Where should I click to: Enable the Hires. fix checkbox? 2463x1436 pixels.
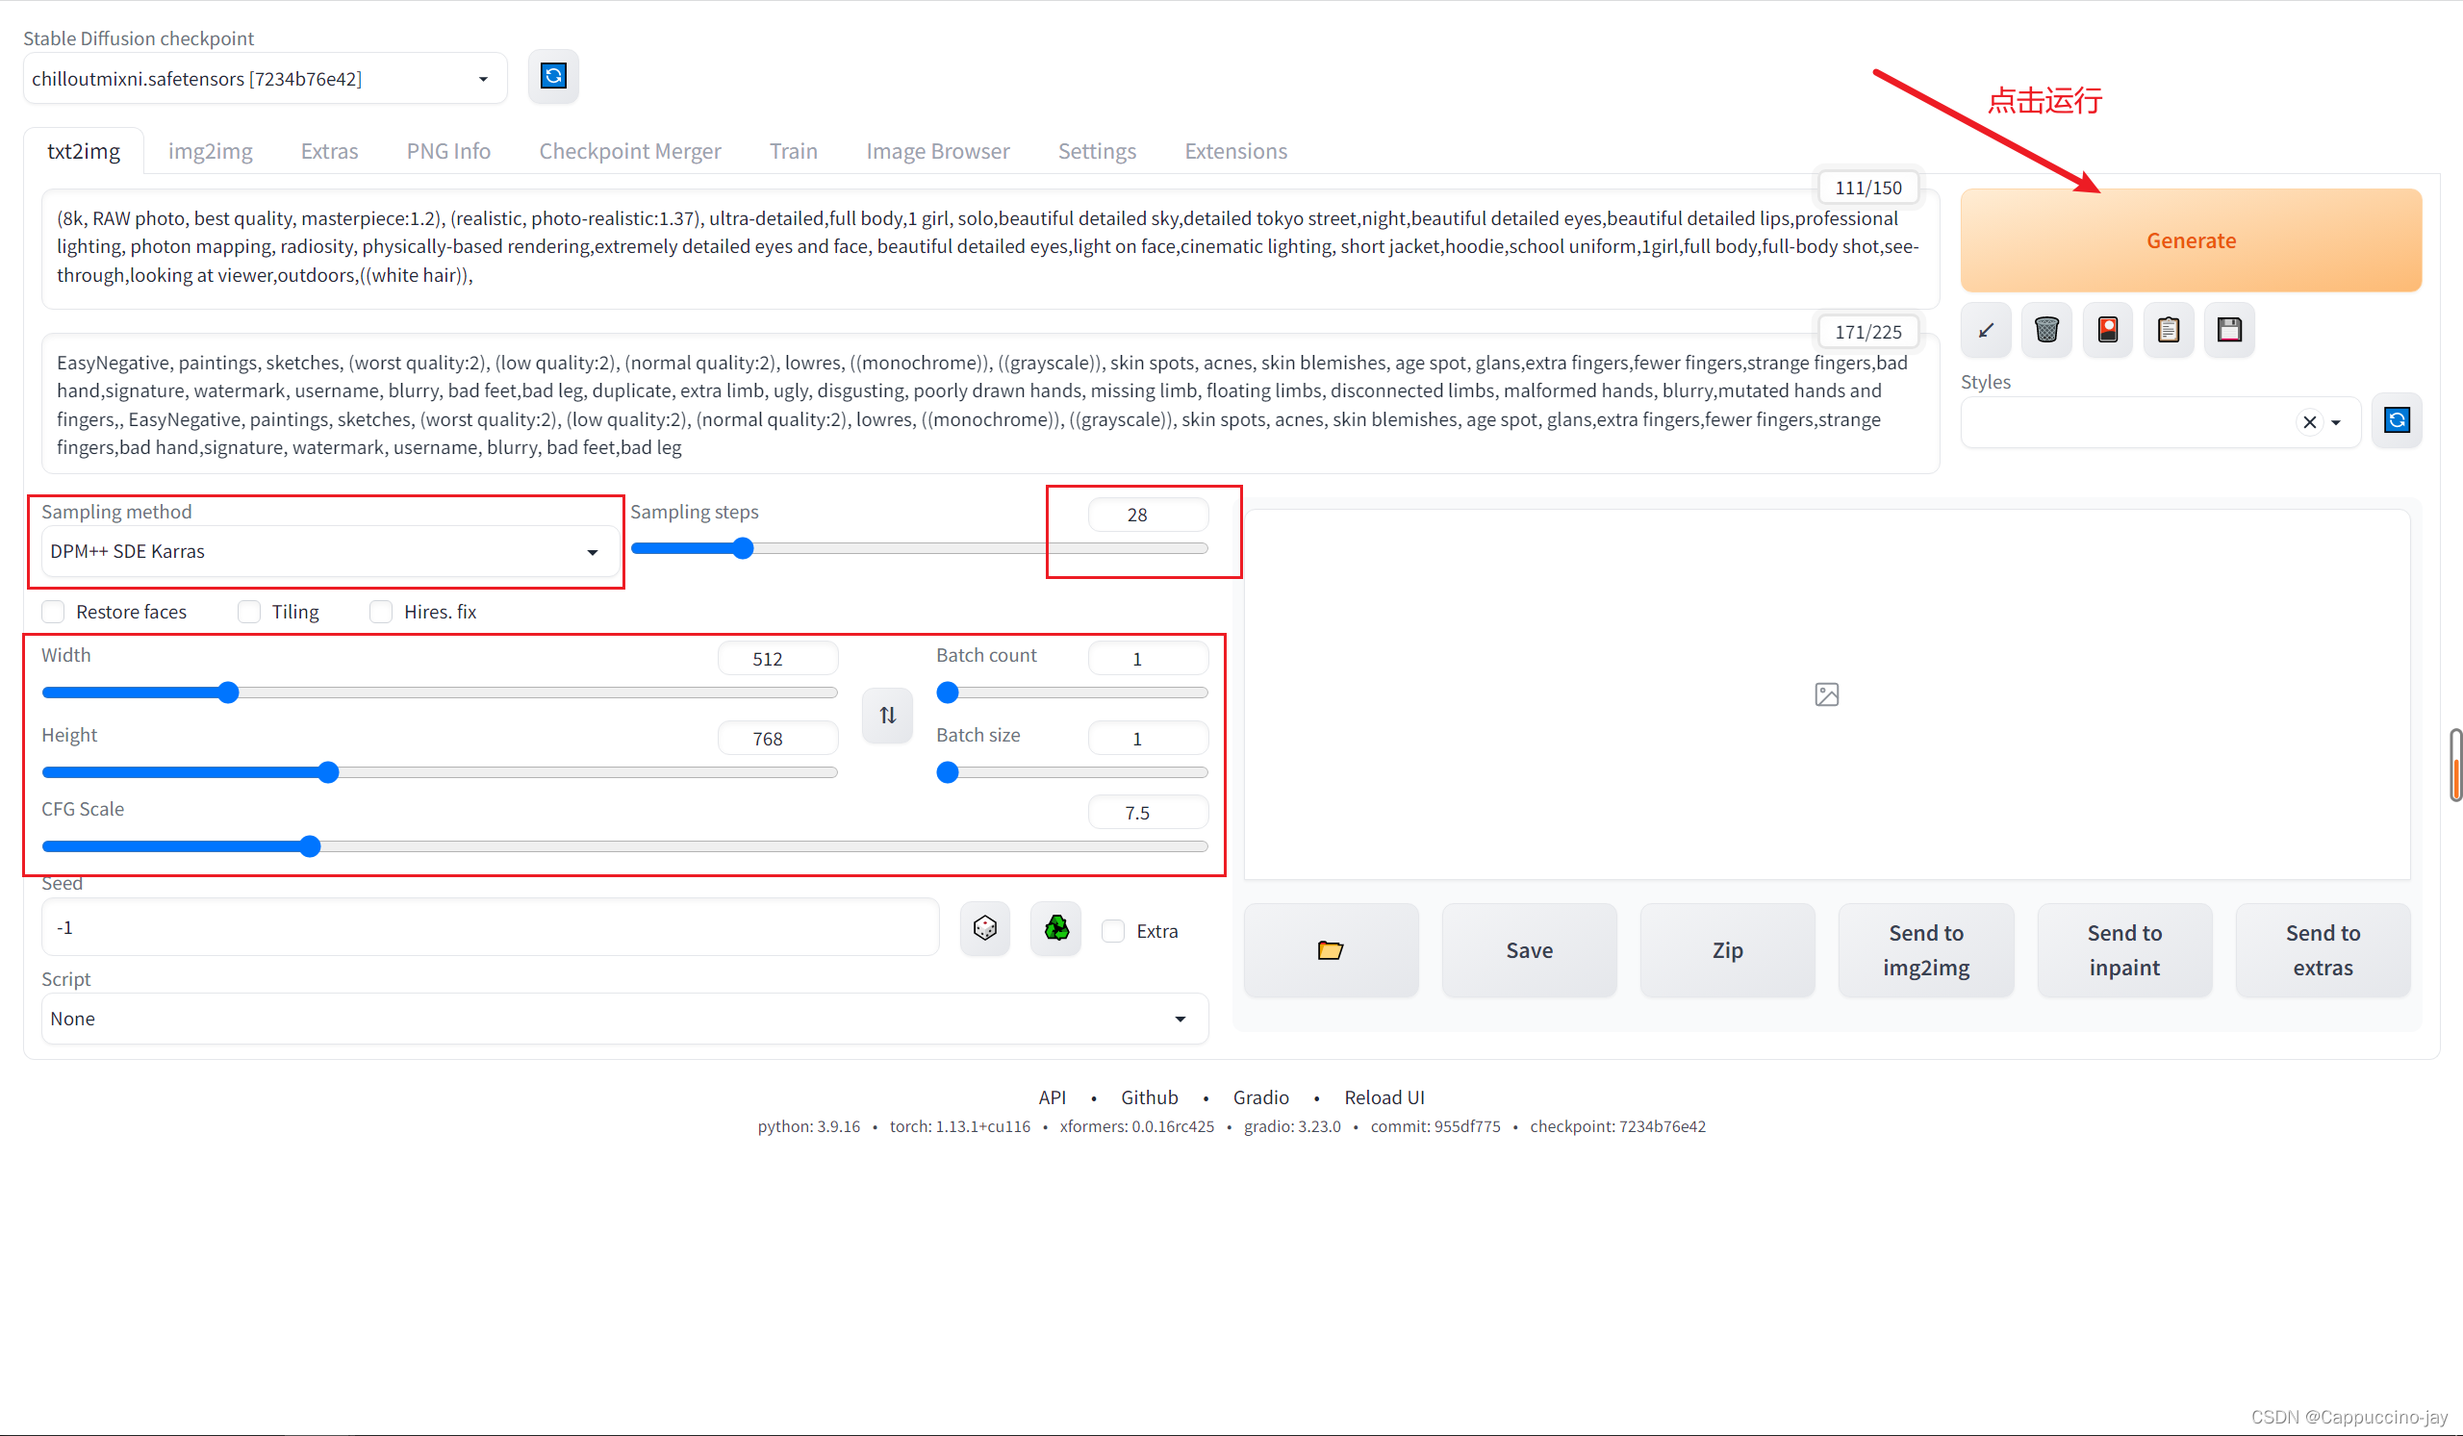coord(381,612)
